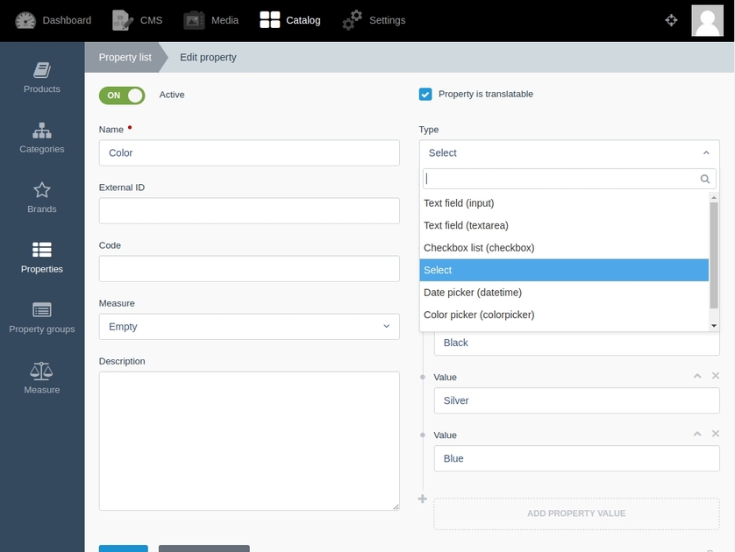Image resolution: width=735 pixels, height=552 pixels.
Task: Edit the Black value field
Action: coord(576,343)
